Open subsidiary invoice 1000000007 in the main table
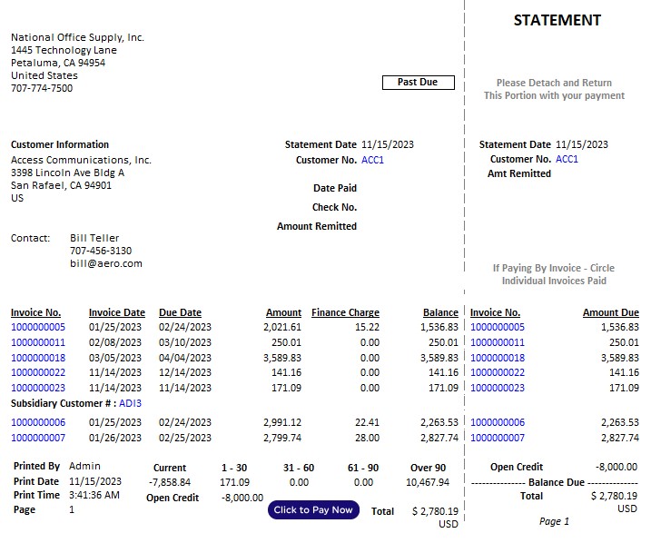The height and width of the screenshot is (543, 651). point(38,438)
